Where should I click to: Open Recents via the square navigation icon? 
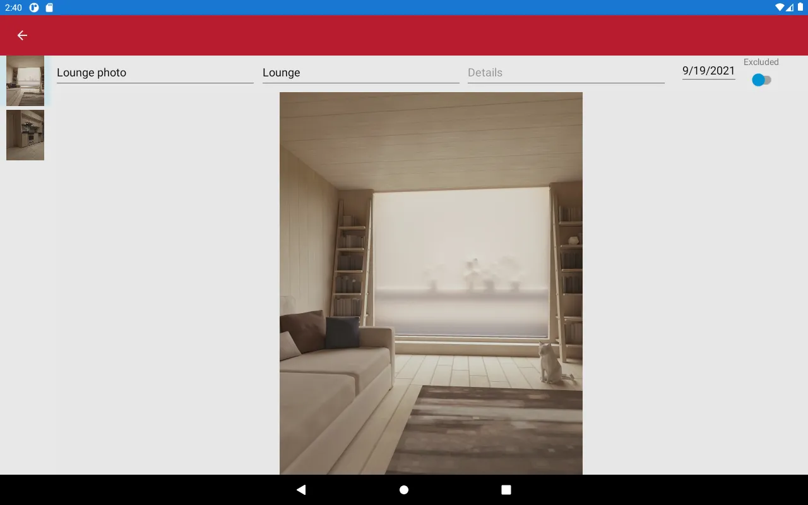(505, 489)
